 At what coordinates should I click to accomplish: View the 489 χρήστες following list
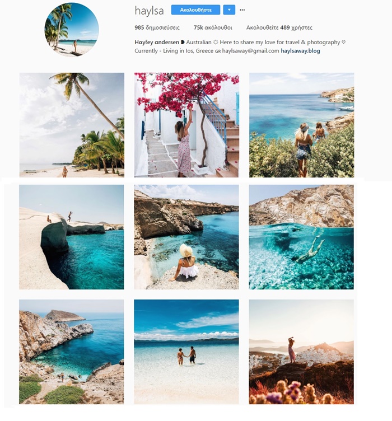(279, 27)
